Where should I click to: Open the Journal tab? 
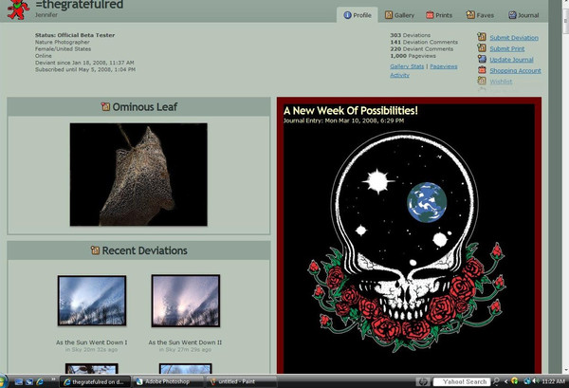tap(523, 15)
